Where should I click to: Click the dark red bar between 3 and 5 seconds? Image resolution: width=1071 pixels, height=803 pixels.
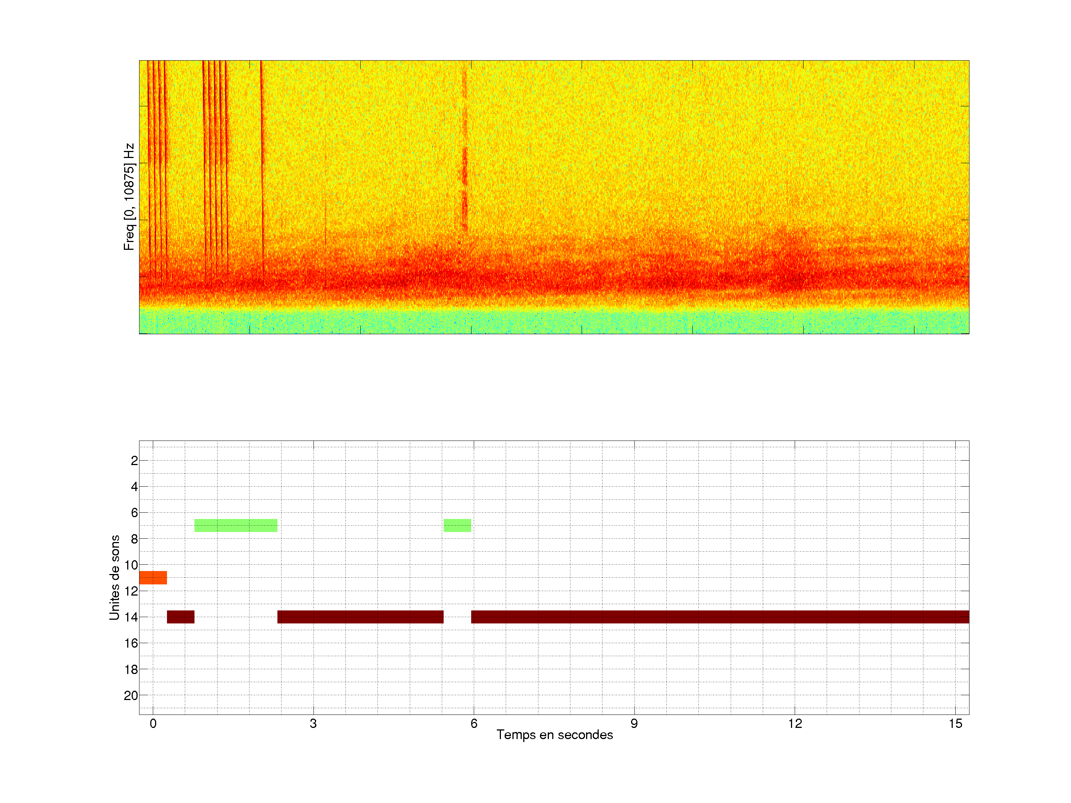[360, 617]
